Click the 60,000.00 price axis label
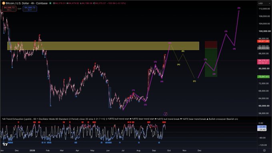 [x=264, y=106]
